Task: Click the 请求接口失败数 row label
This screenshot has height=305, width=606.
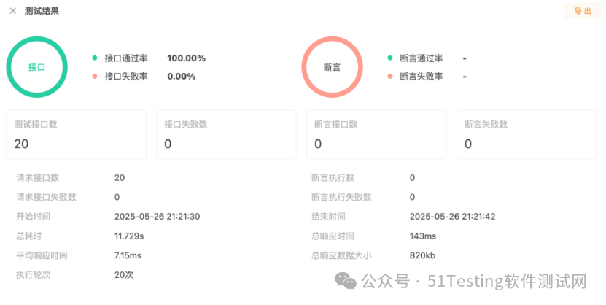Action: pyautogui.click(x=46, y=197)
